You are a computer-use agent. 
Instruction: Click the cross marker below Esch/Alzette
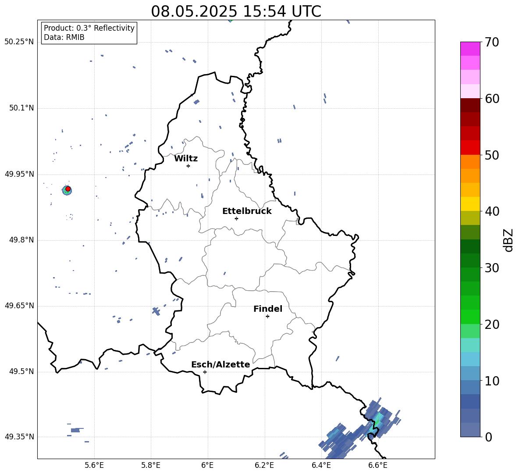pos(205,372)
